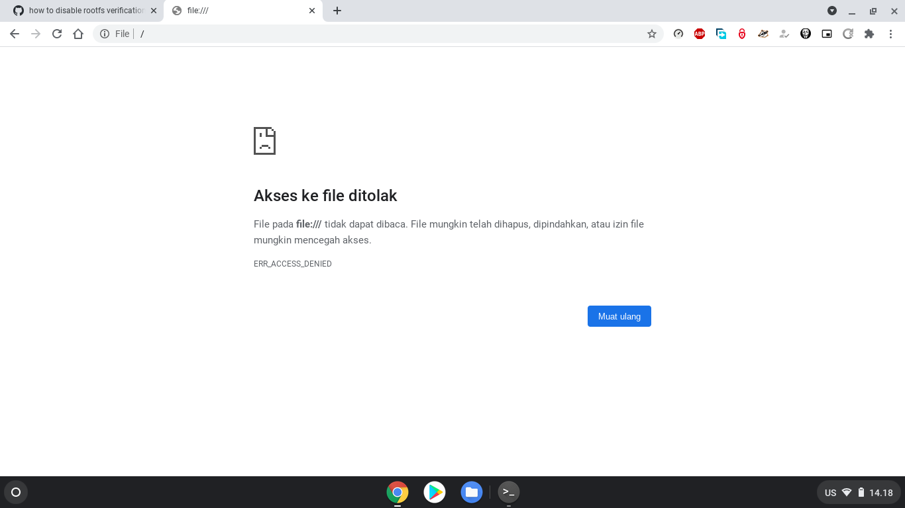The width and height of the screenshot is (905, 508).
Task: Click the Muat ulang button
Action: (619, 316)
